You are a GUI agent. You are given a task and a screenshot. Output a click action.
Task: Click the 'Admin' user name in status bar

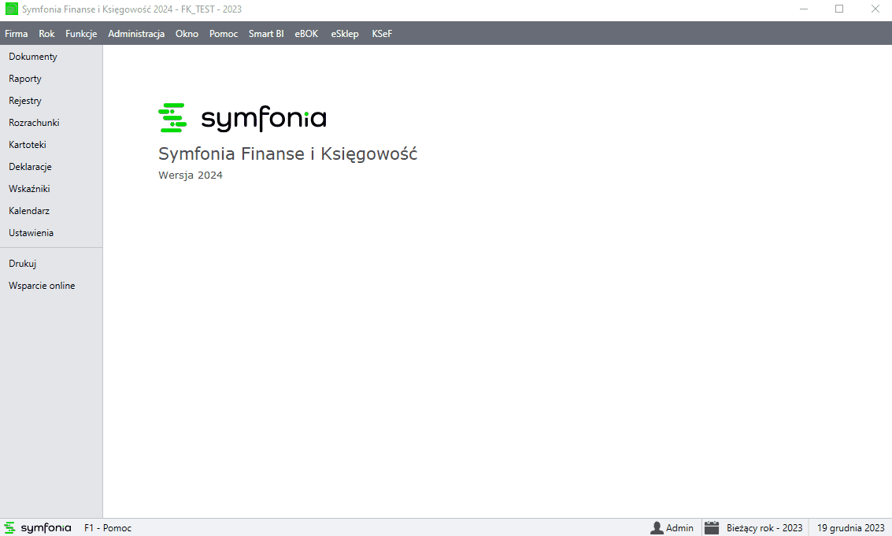679,528
